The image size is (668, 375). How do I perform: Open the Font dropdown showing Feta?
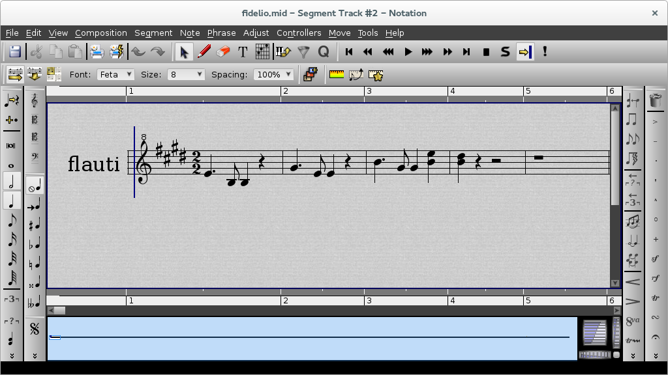(x=115, y=74)
